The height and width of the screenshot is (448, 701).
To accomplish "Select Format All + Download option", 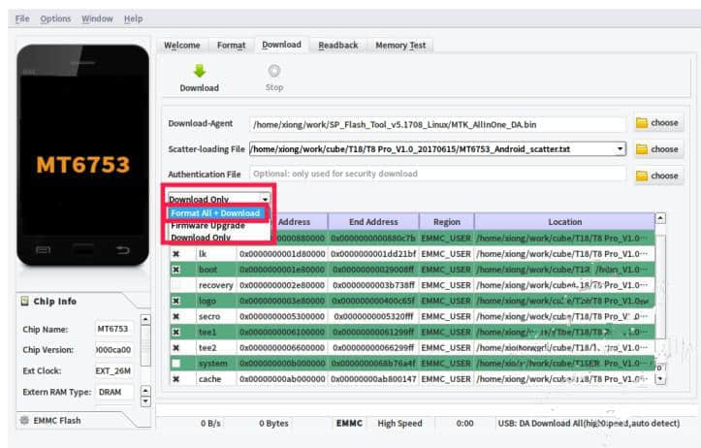I will 215,213.
